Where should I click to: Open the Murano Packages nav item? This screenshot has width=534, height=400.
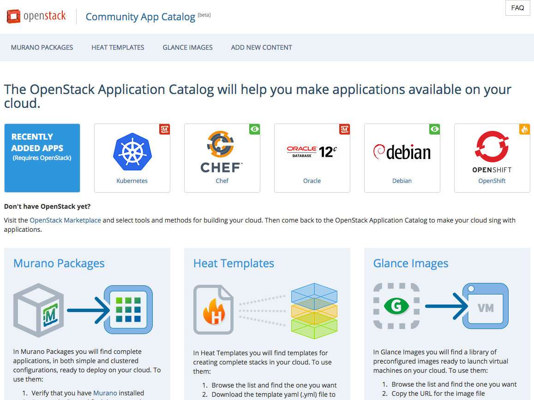click(x=42, y=47)
